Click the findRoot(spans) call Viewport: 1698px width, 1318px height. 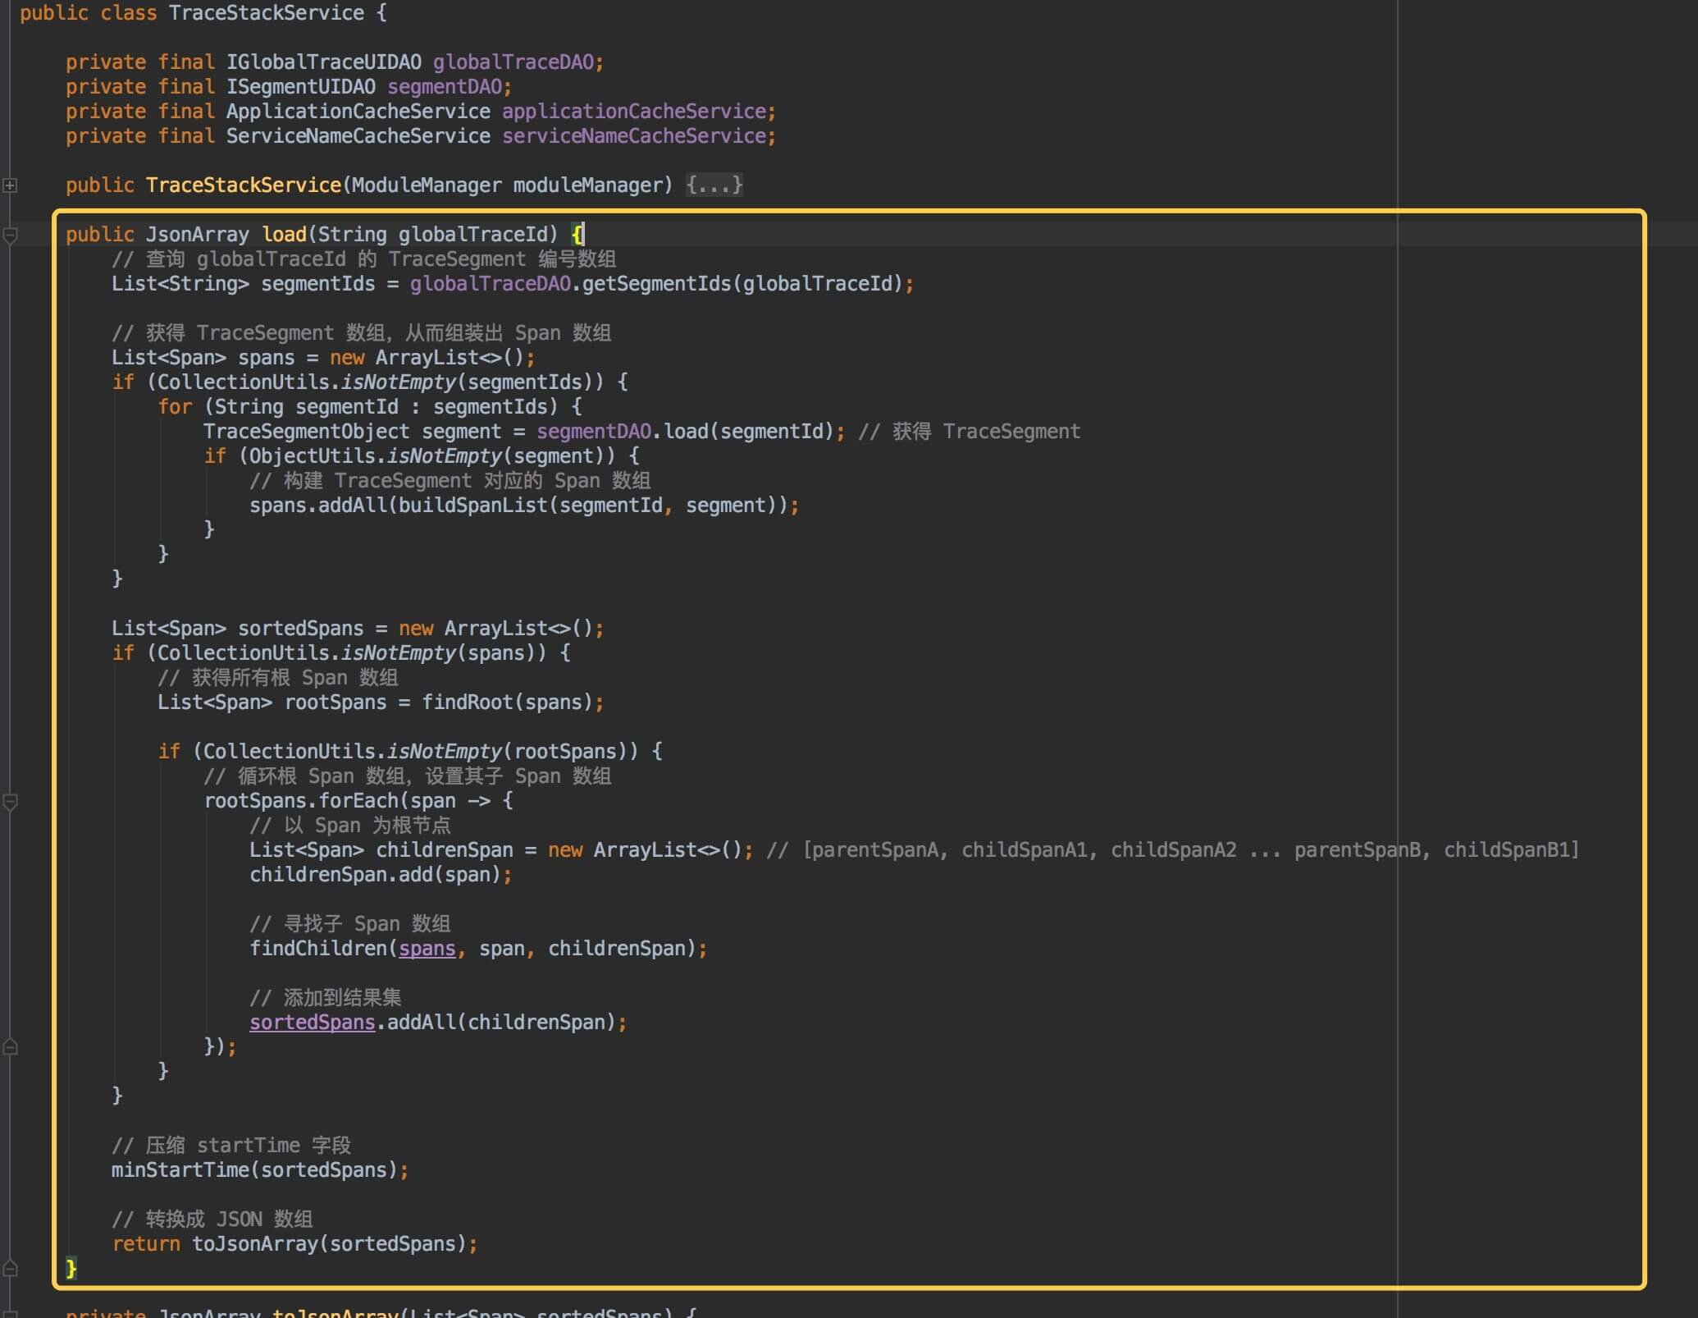pos(509,702)
